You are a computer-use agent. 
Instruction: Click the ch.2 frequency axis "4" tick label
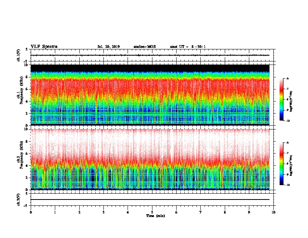click(x=27, y=166)
